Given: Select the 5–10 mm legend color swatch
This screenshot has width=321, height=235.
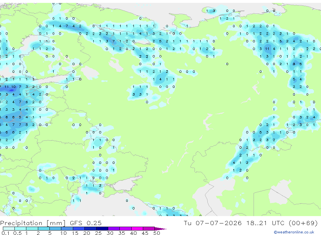Looking at the screenshot, I should coord(56,229).
